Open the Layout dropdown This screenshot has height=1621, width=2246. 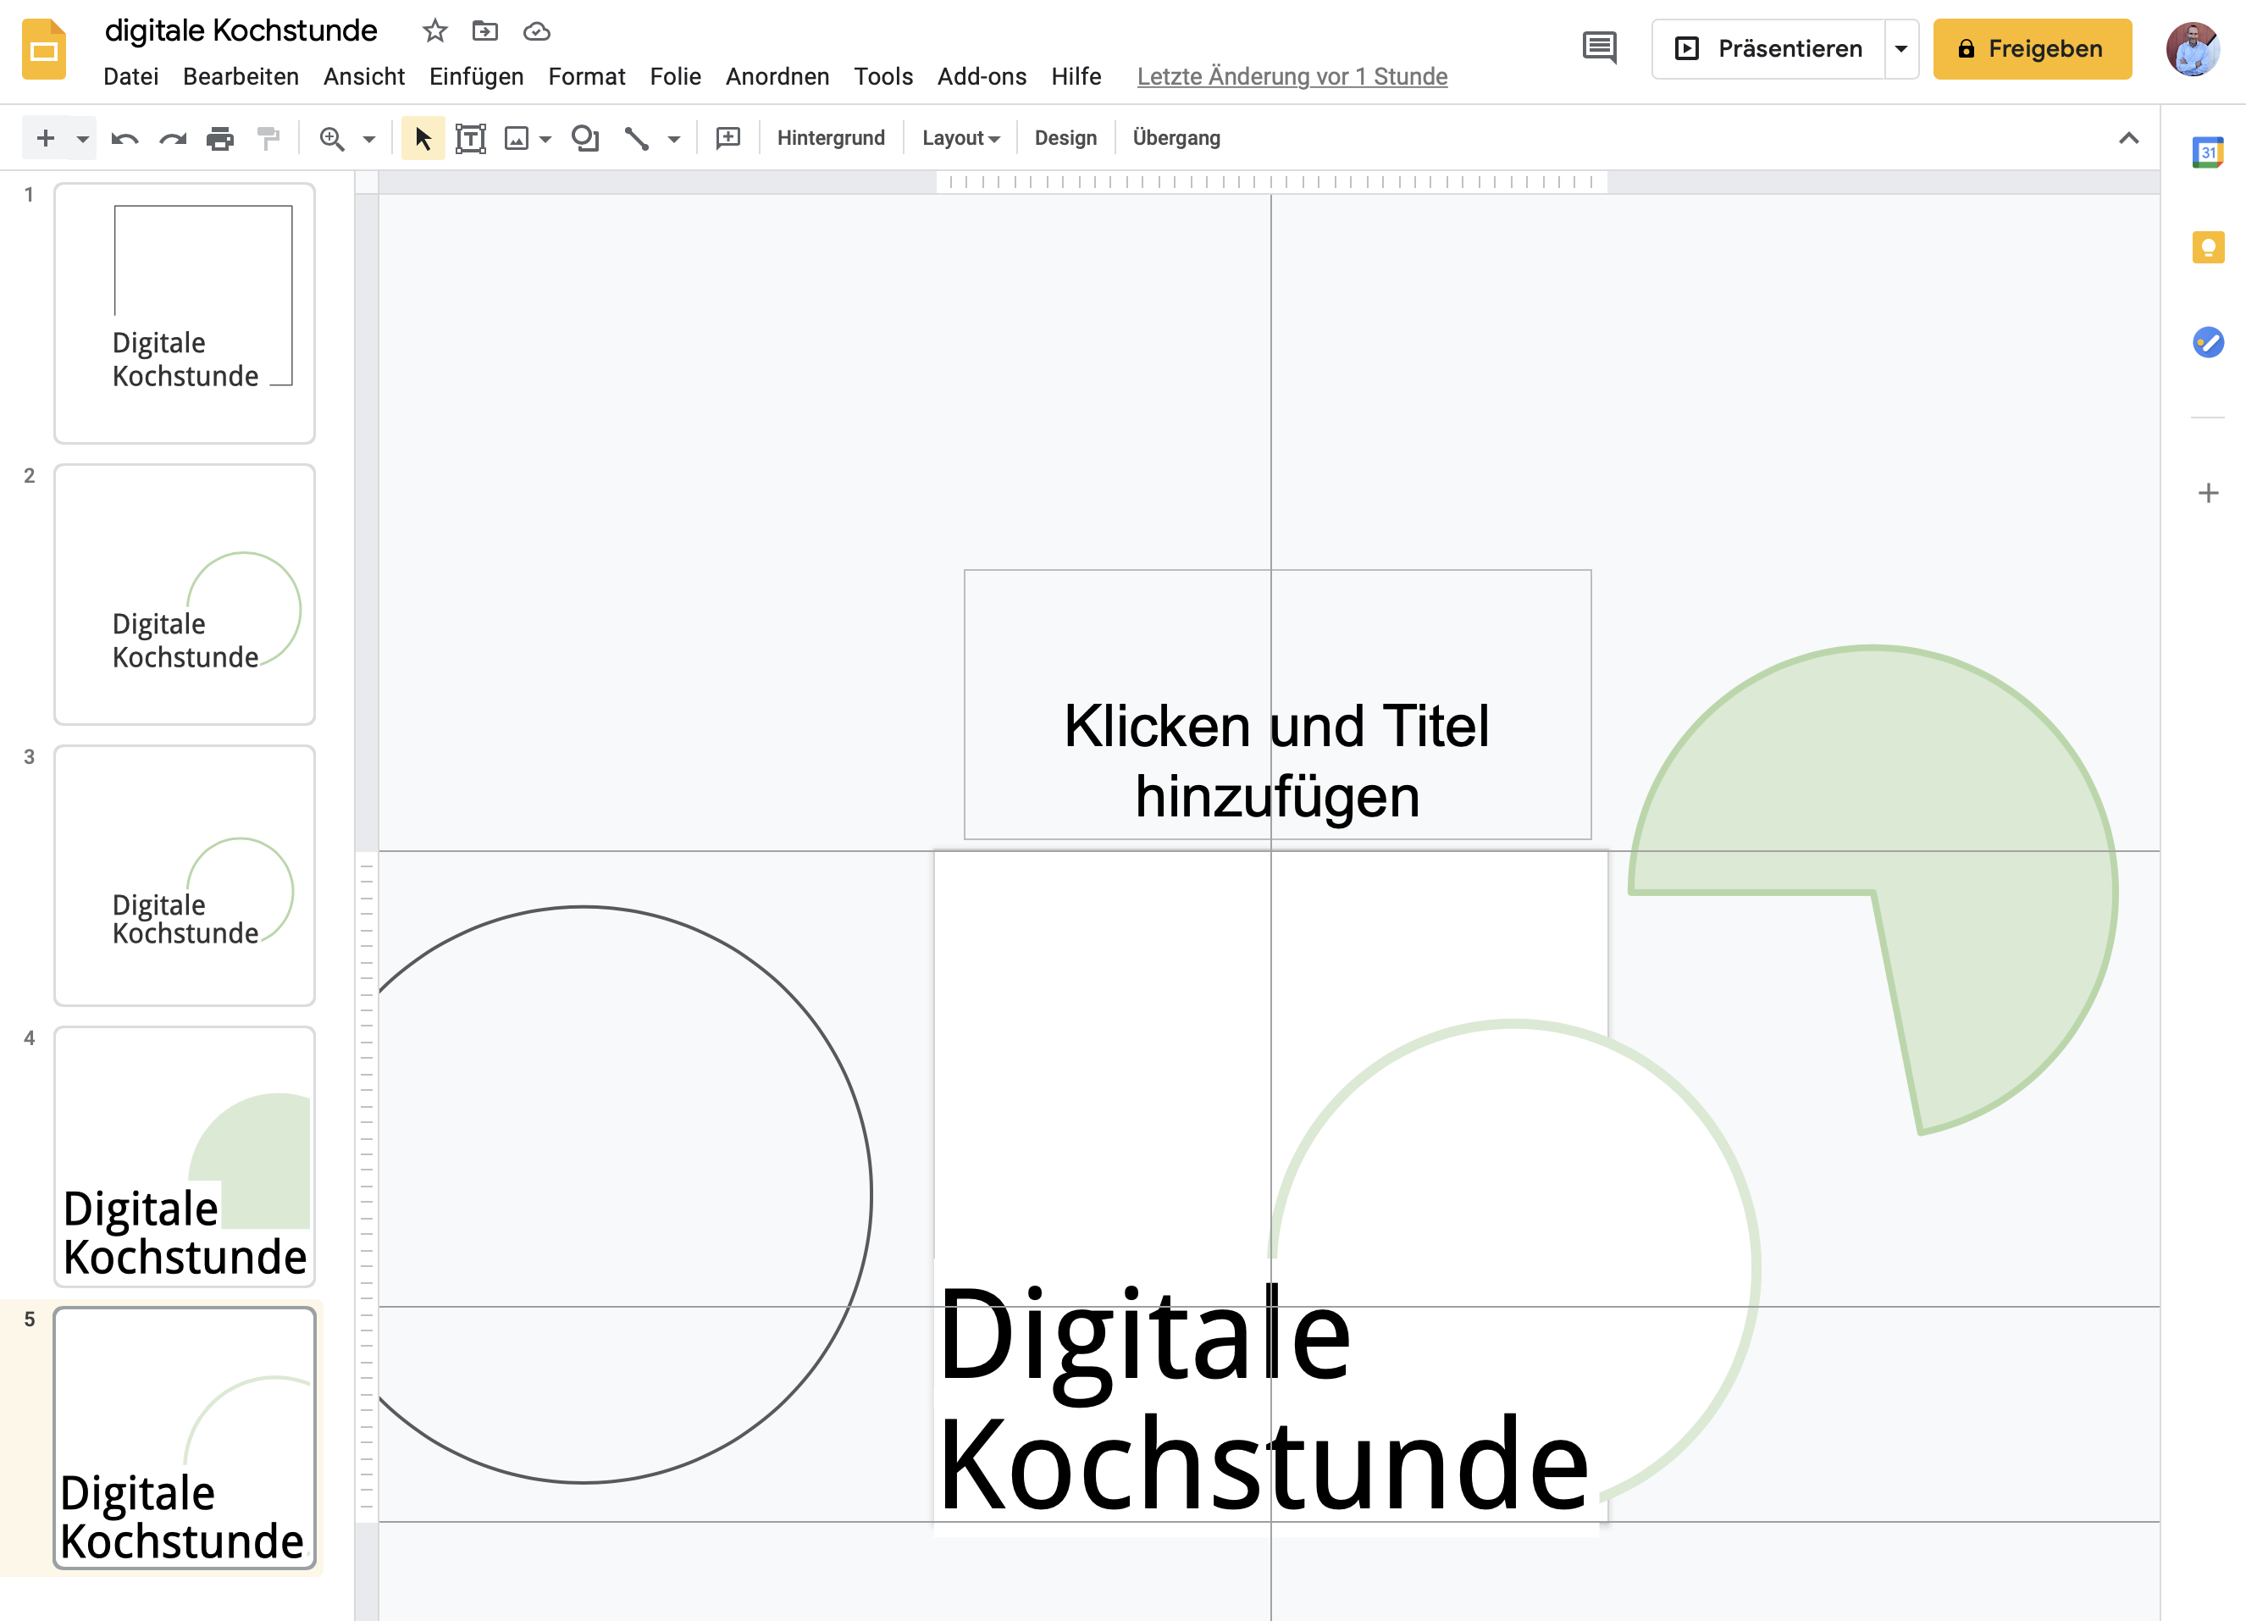coord(960,139)
